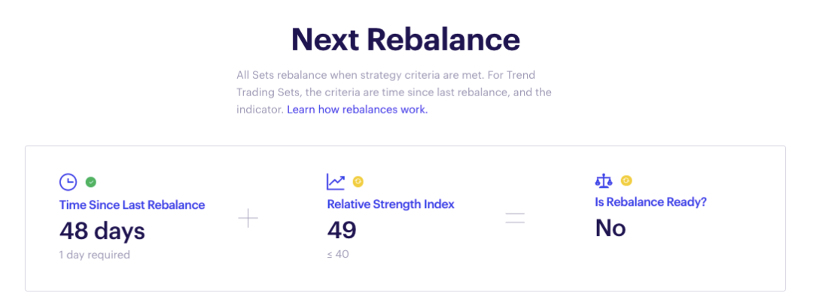813x302 pixels.
Task: Click the green checkmark status badge
Action: (91, 182)
